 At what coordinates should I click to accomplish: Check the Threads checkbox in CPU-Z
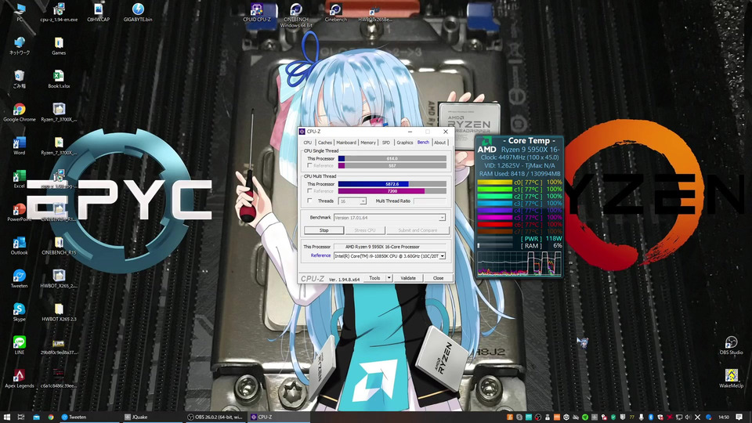(x=310, y=201)
